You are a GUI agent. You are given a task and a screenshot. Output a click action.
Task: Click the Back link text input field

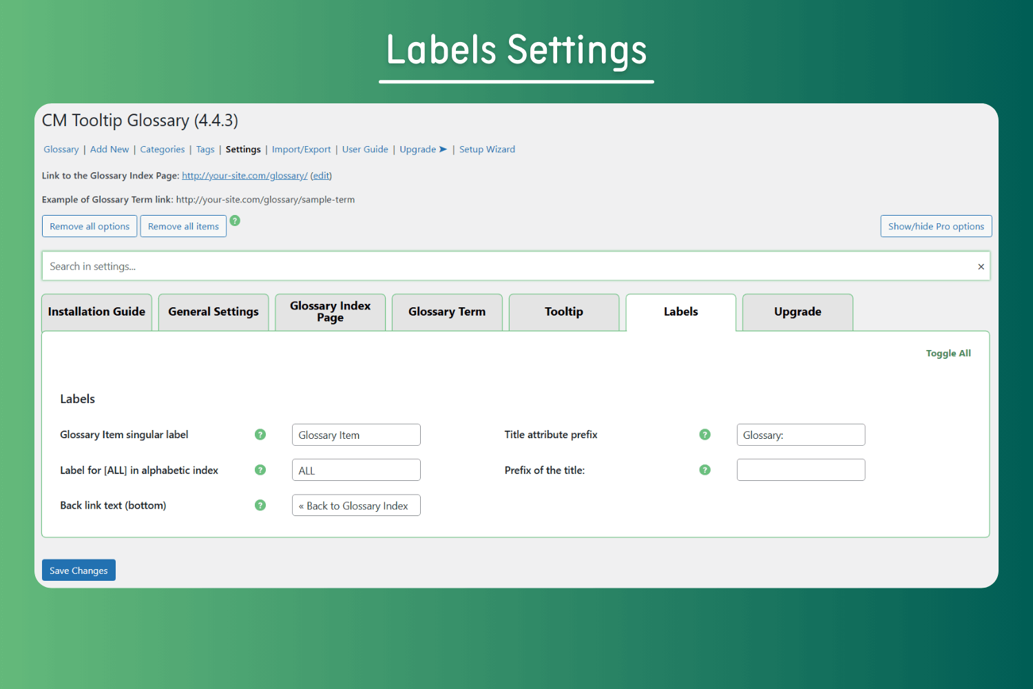tap(356, 505)
